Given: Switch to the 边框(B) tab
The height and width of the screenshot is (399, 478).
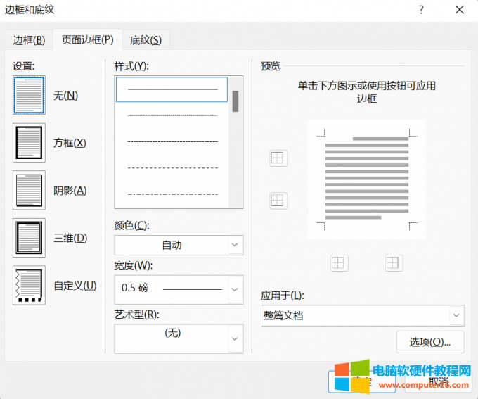Looking at the screenshot, I should click(x=29, y=40).
